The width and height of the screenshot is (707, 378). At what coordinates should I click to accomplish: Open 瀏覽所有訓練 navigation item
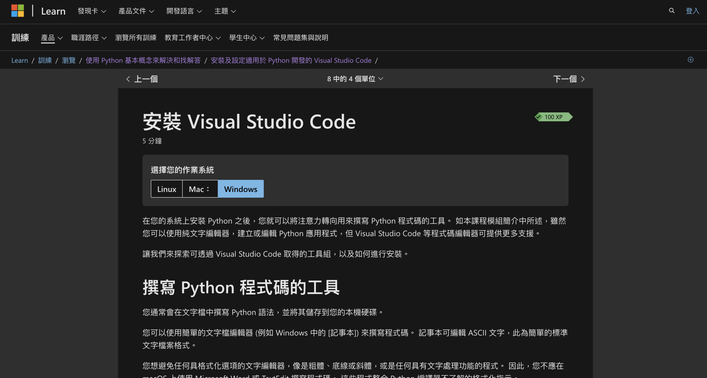[136, 38]
